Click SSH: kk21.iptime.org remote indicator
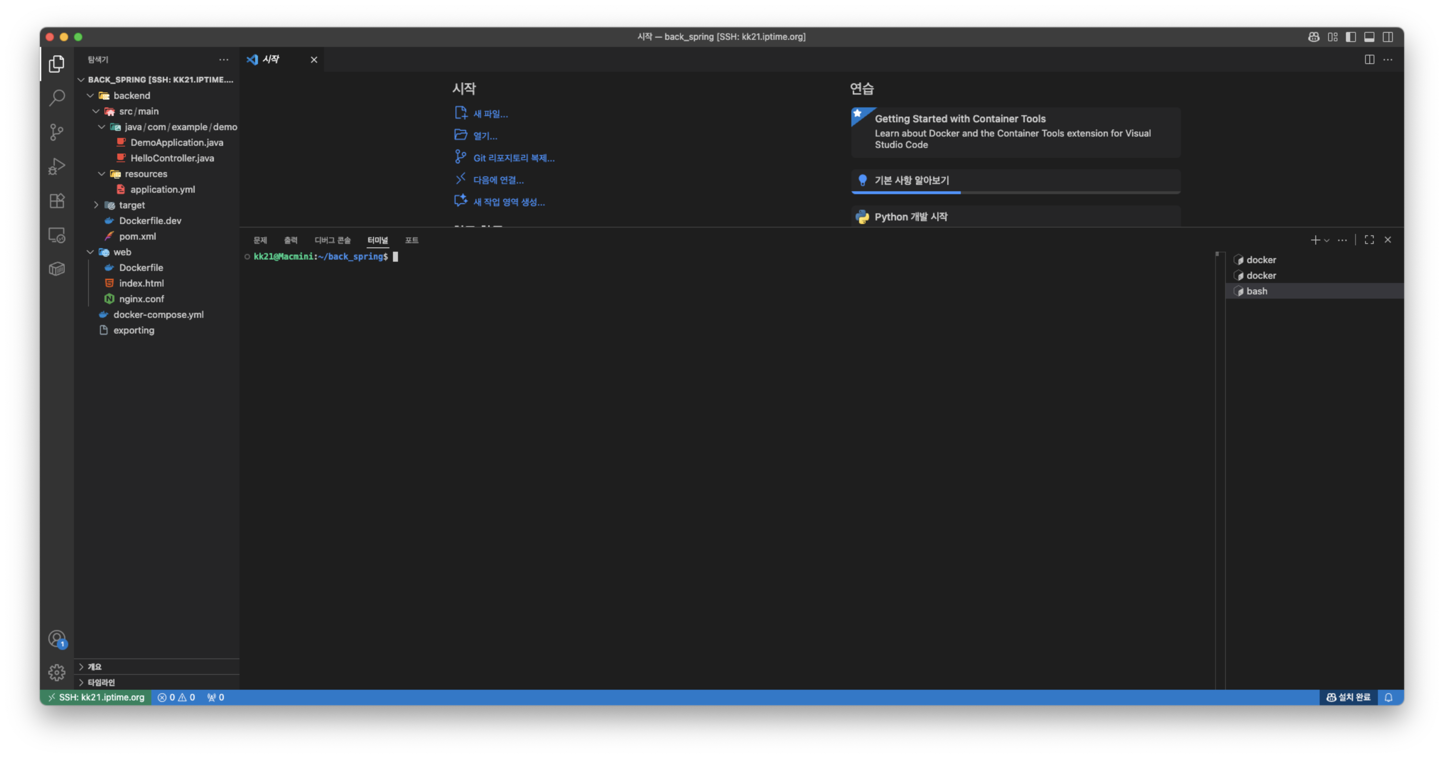Image resolution: width=1444 pixels, height=758 pixels. click(x=96, y=698)
